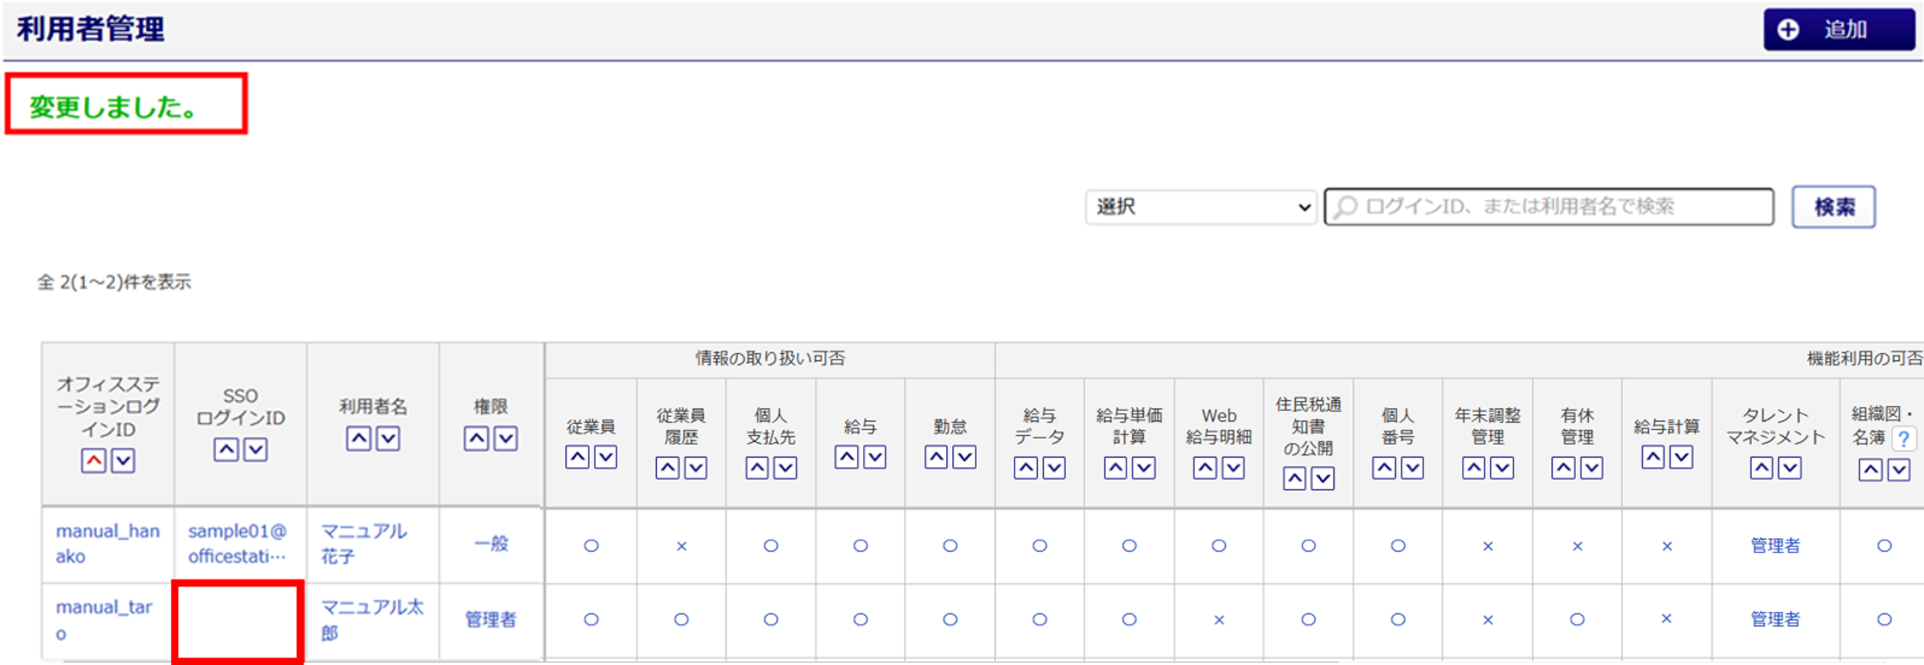This screenshot has width=1924, height=665.
Task: Open user manual_hanako link
Action: tap(107, 543)
